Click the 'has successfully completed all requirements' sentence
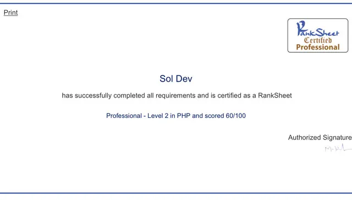 (177, 95)
